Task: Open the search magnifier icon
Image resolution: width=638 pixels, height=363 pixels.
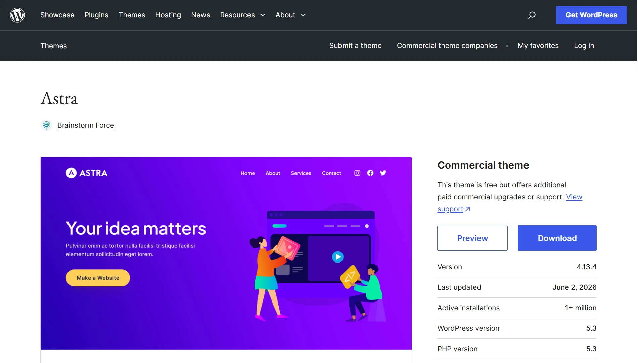Action: point(532,15)
